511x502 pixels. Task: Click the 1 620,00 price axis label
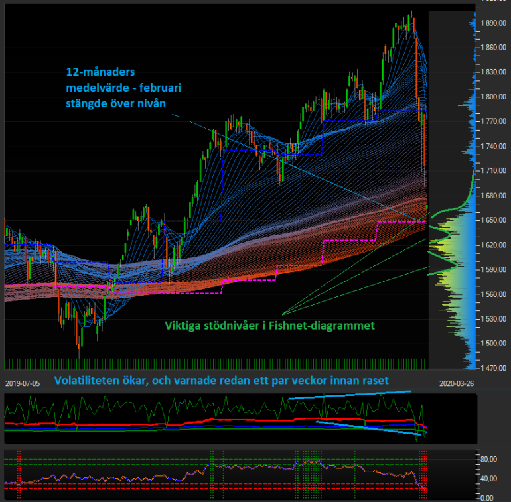[493, 245]
